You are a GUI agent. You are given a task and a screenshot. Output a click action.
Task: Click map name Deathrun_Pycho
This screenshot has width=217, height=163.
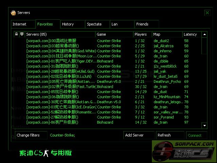(167, 81)
